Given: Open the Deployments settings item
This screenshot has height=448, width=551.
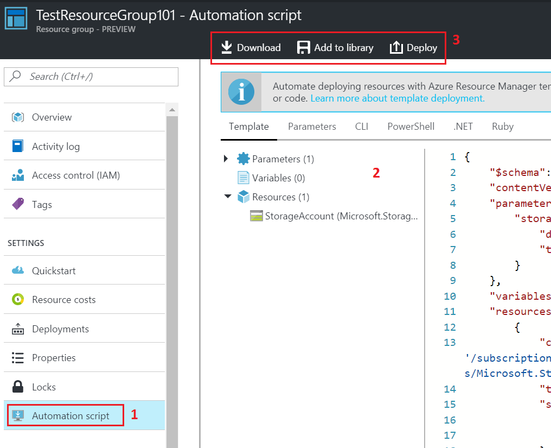Looking at the screenshot, I should pyautogui.click(x=85, y=329).
